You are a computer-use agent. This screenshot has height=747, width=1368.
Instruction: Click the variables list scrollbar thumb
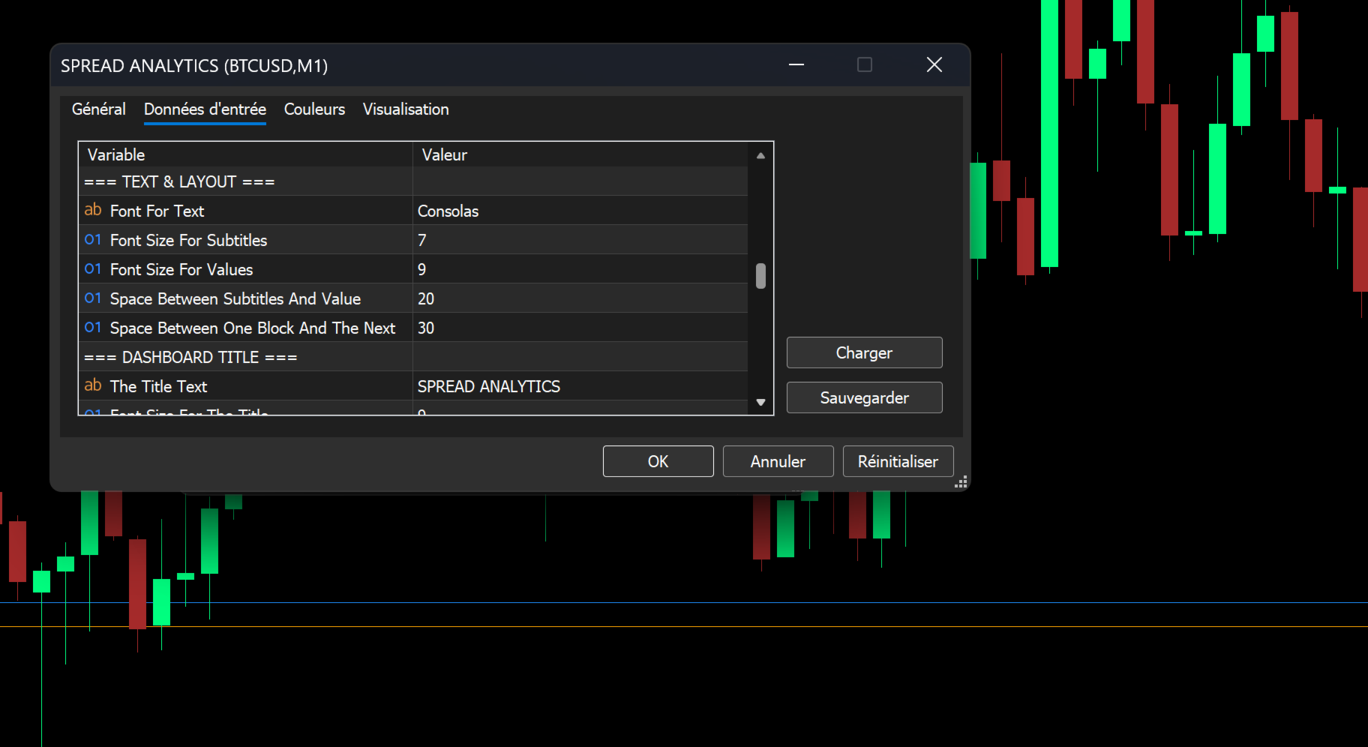(760, 275)
